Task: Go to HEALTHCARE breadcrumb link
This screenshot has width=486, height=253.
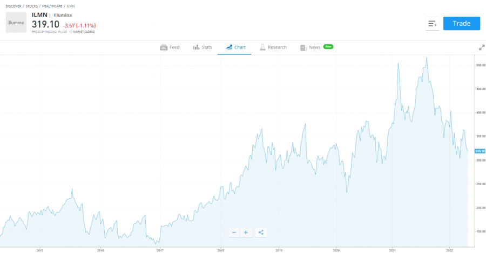Action: [x=52, y=6]
